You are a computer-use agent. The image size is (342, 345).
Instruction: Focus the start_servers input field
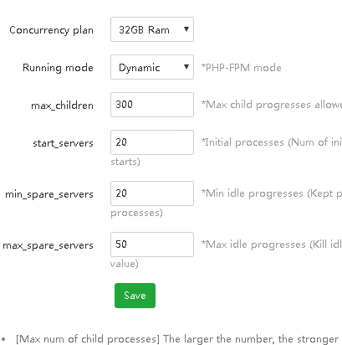coord(152,142)
